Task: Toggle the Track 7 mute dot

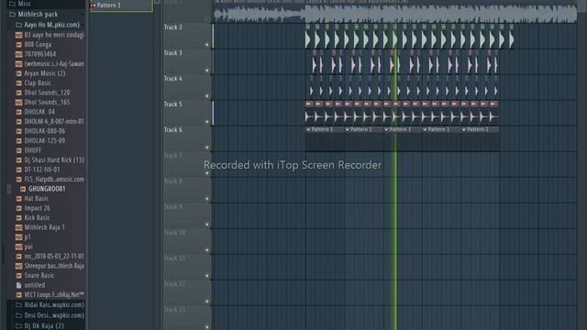Action: coord(207,173)
